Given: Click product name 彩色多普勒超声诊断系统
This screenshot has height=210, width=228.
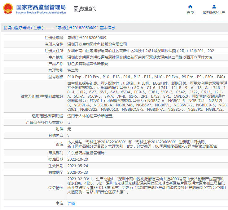Looking at the screenshot, I should tap(88, 64).
